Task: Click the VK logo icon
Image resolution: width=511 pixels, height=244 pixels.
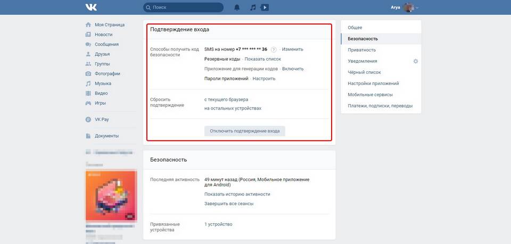Action: (x=91, y=7)
